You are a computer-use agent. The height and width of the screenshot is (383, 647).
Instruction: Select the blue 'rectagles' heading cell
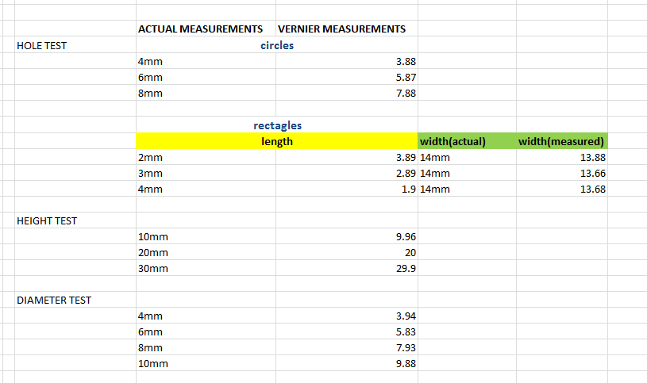(277, 125)
